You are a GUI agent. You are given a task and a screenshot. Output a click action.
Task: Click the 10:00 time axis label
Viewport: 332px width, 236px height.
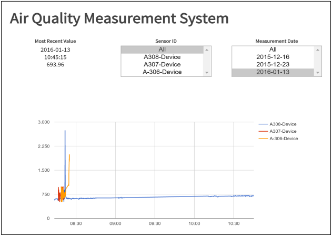pyautogui.click(x=194, y=224)
